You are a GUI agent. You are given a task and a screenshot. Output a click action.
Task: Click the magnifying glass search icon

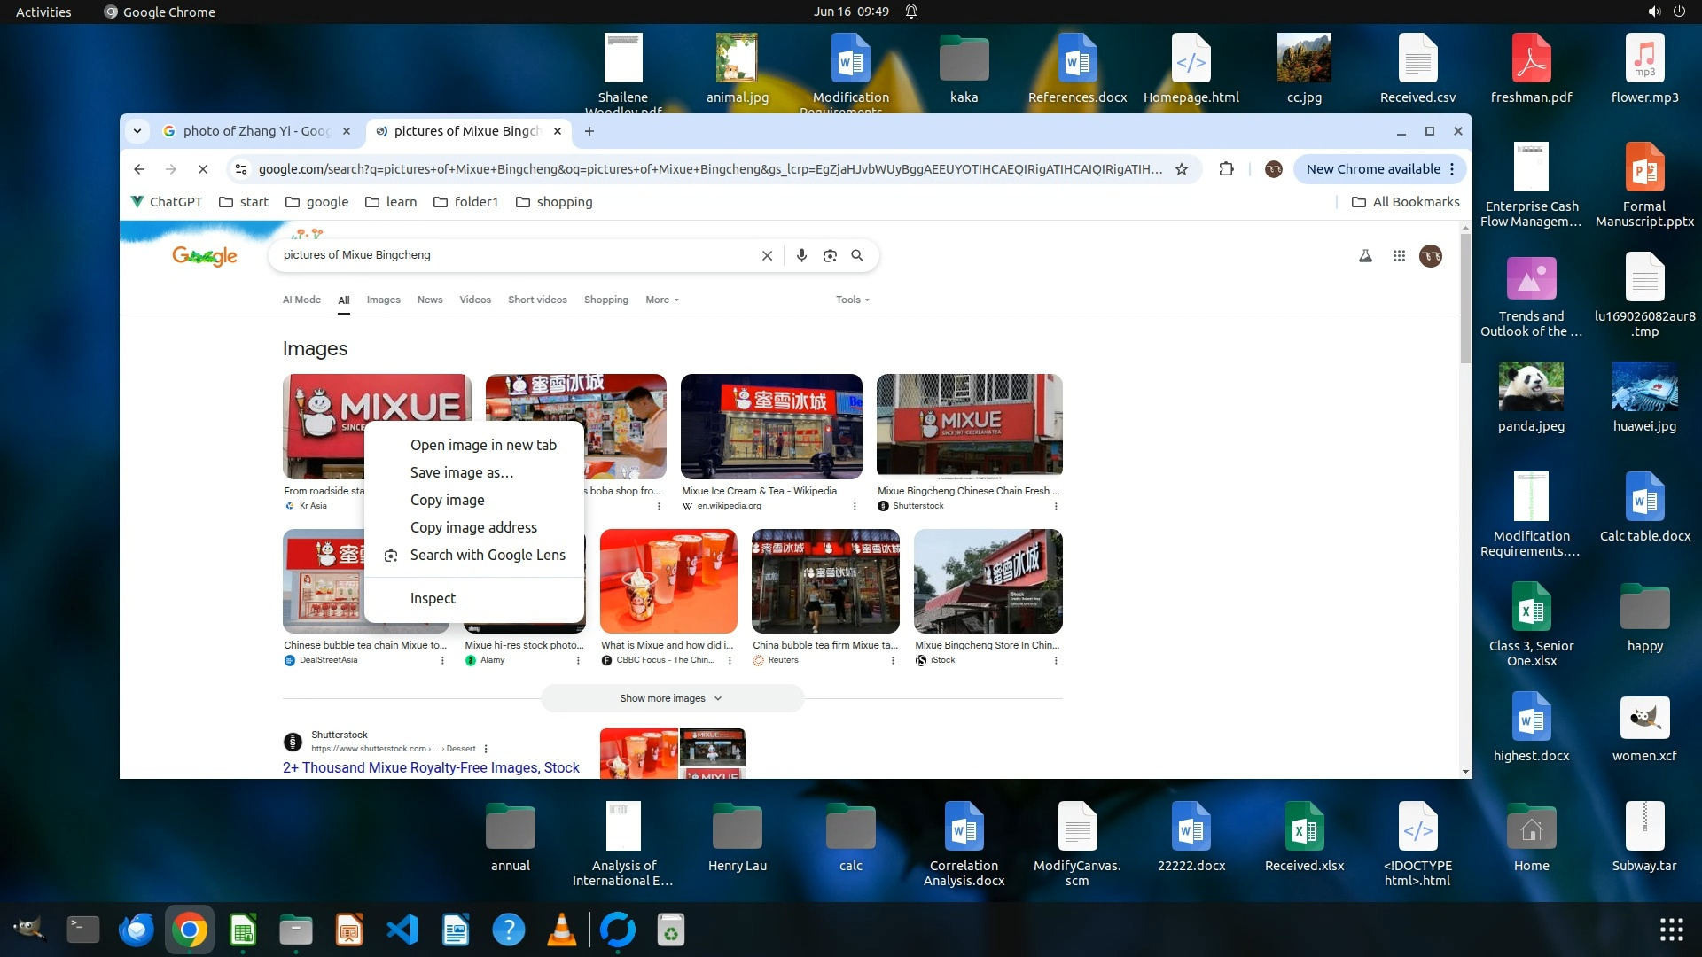click(857, 255)
